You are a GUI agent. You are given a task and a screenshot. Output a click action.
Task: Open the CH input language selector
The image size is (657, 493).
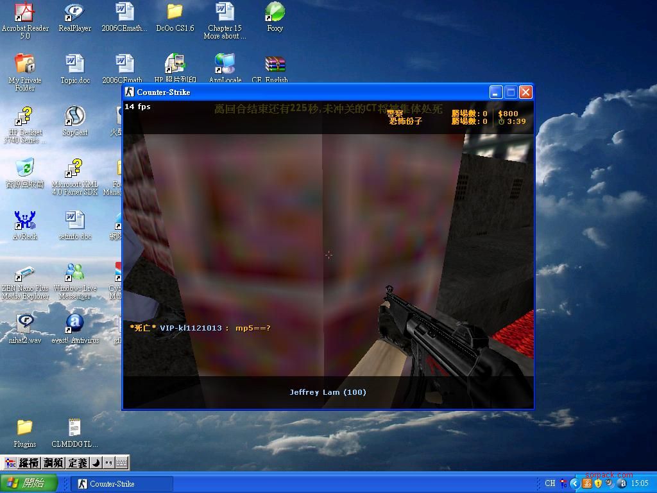click(550, 483)
